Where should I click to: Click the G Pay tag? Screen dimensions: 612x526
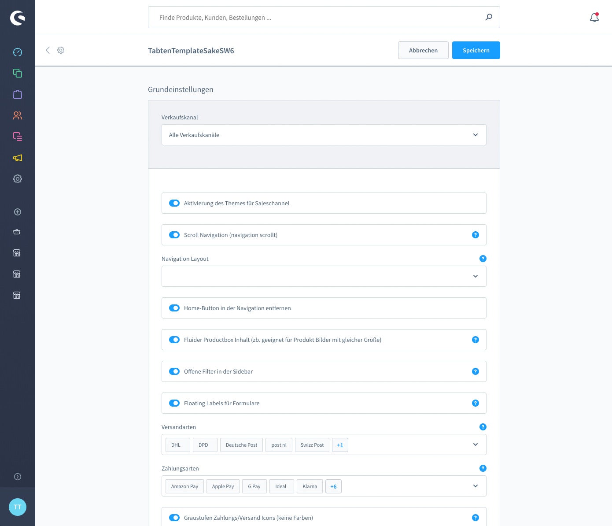(254, 486)
